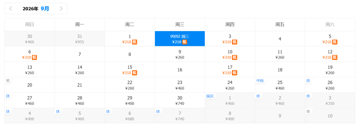Pick September 15 at ¥210
This screenshot has height=132, width=359.
point(130,70)
